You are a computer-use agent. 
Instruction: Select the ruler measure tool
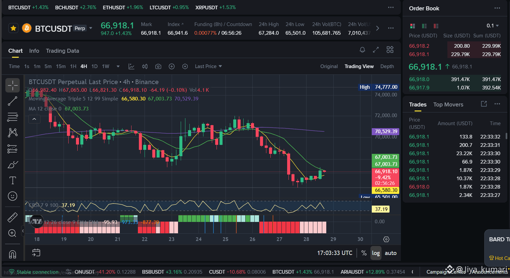click(x=12, y=217)
